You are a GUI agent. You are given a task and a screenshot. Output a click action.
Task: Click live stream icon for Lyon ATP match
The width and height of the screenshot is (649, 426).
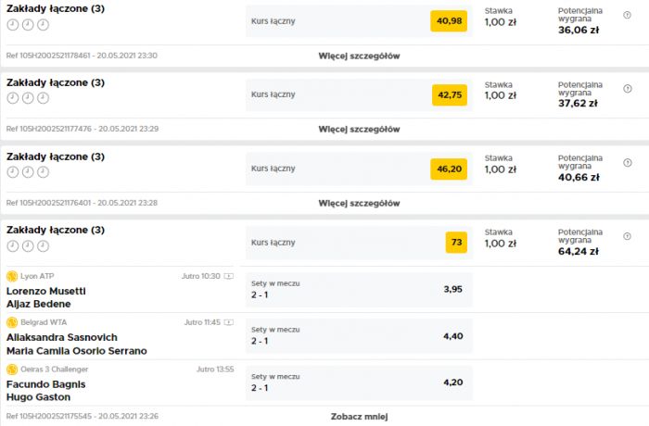click(x=229, y=276)
